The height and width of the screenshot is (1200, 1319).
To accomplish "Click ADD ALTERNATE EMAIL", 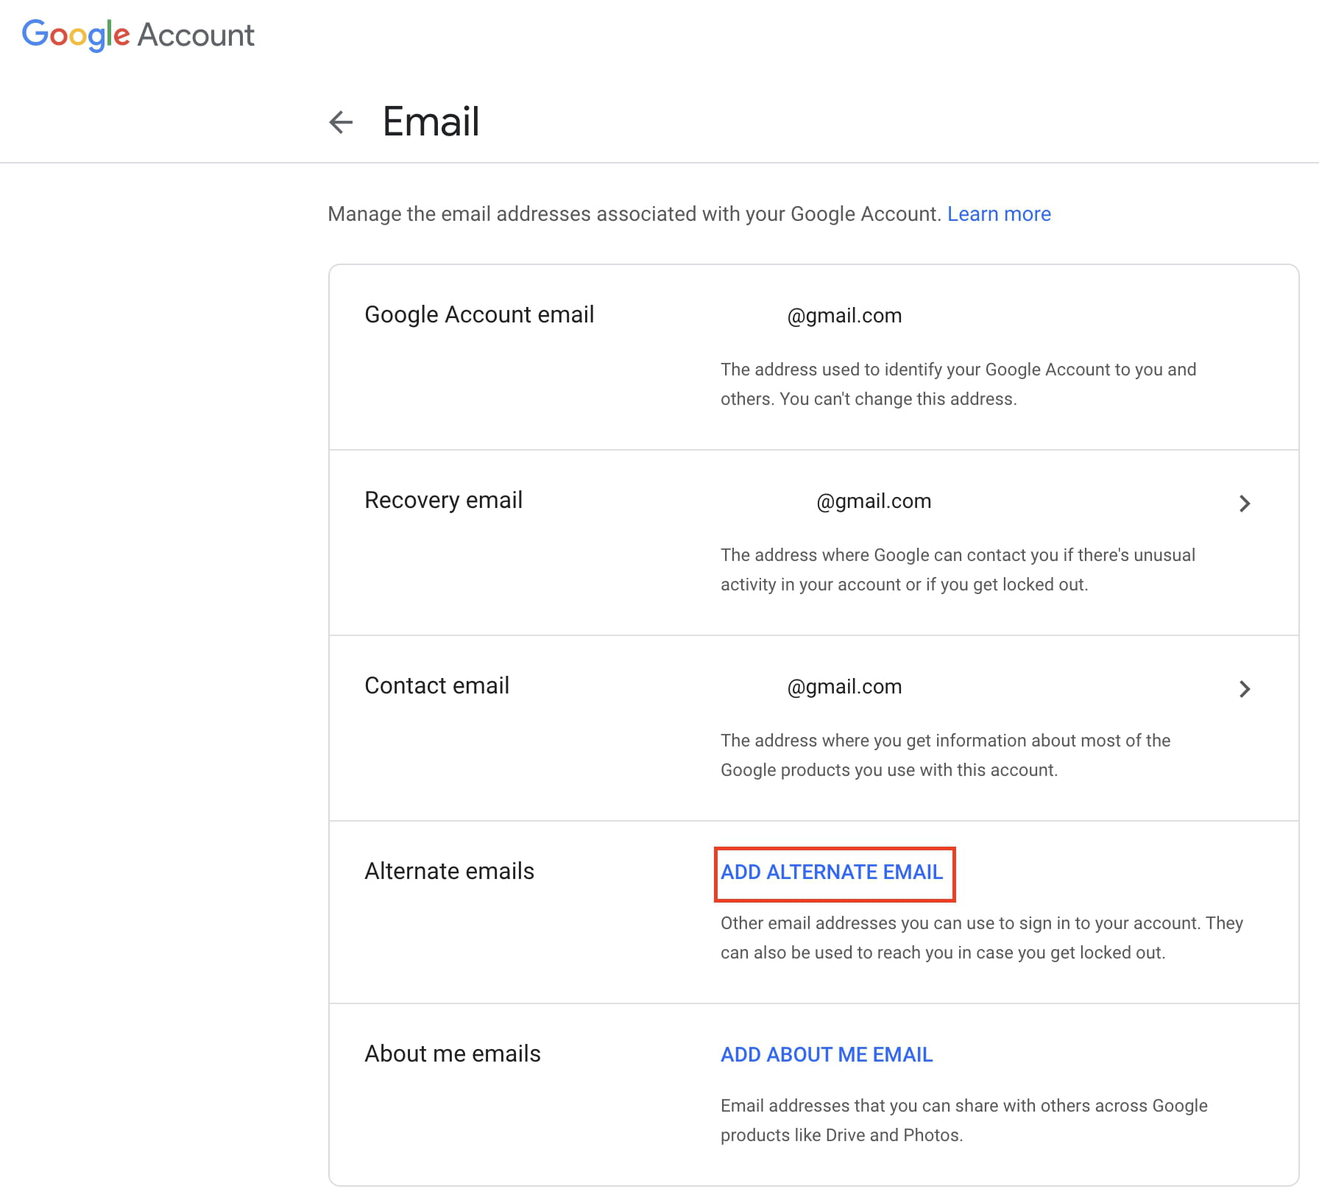I will (832, 872).
